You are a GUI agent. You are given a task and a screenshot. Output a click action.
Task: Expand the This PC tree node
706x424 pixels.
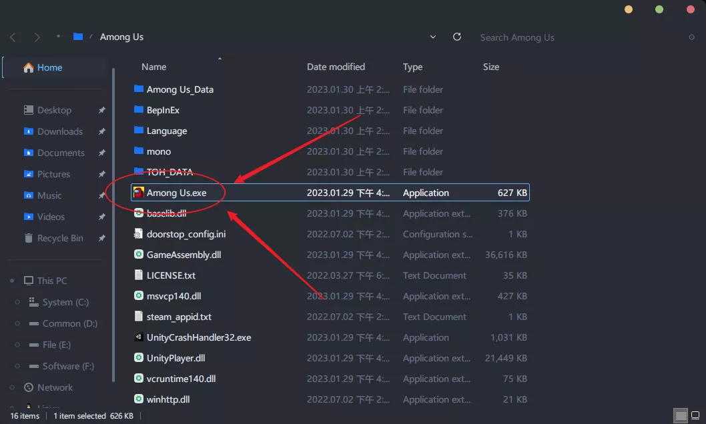pyautogui.click(x=13, y=281)
